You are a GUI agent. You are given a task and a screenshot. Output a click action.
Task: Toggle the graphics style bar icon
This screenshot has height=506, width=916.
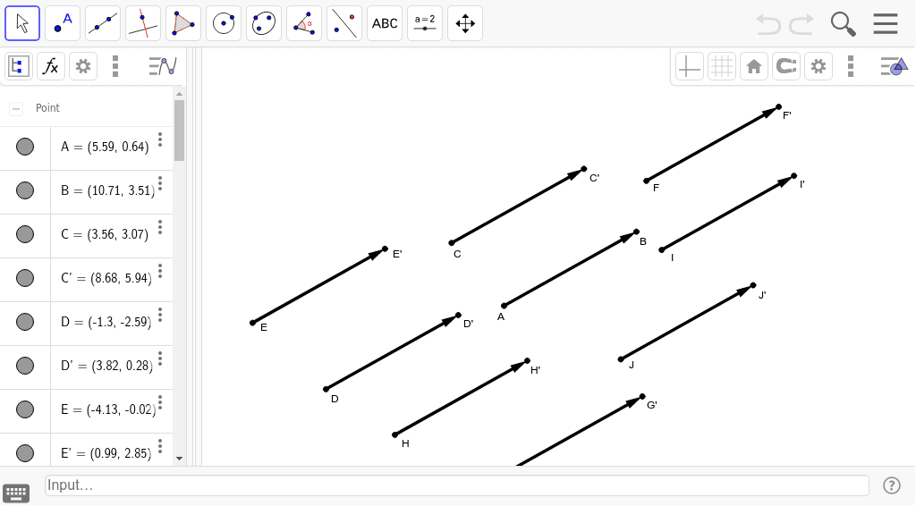pos(895,66)
